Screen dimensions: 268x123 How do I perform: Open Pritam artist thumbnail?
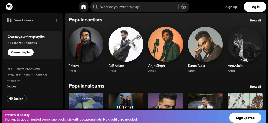click(86, 44)
